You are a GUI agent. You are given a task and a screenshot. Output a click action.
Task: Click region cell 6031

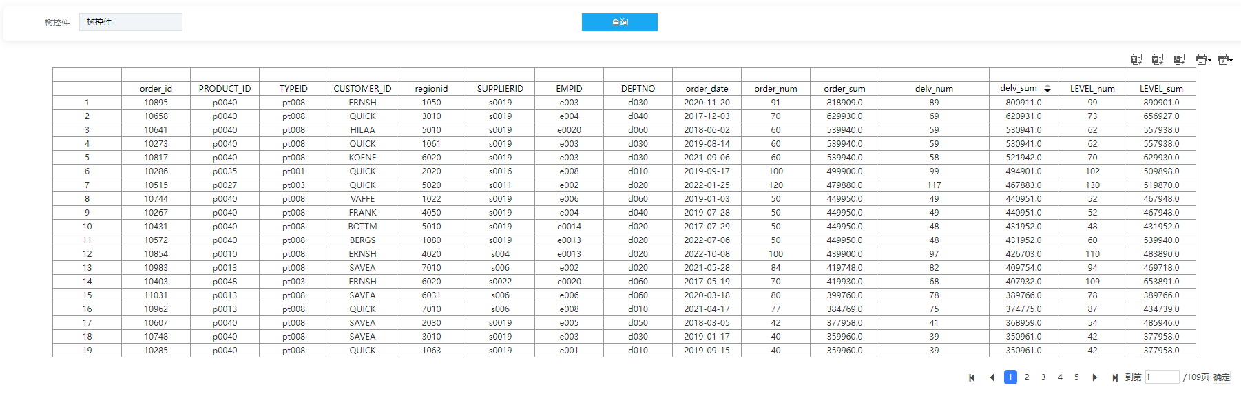(431, 295)
